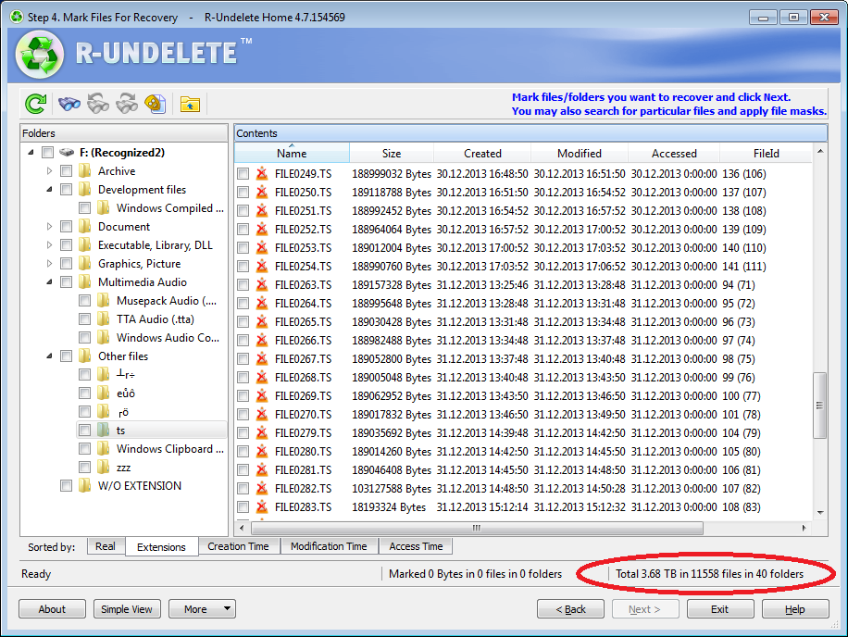Switch to the Creation Time tab
Image resolution: width=848 pixels, height=637 pixels.
pos(238,546)
